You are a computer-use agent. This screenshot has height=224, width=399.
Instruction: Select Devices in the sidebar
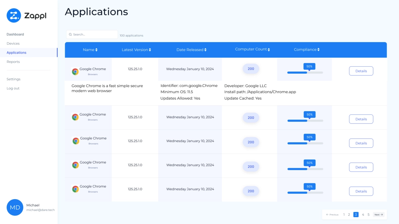coord(13,43)
